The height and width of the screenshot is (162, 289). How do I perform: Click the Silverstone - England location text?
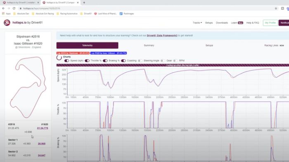tap(28, 47)
